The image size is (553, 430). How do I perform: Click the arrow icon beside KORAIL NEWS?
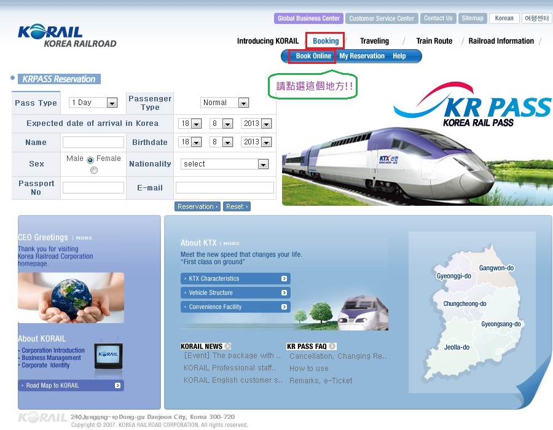pyautogui.click(x=227, y=346)
